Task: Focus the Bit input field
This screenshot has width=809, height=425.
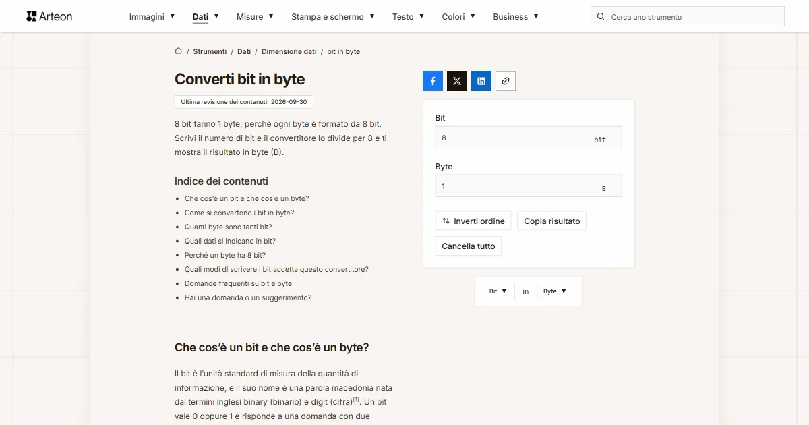Action: click(529, 138)
